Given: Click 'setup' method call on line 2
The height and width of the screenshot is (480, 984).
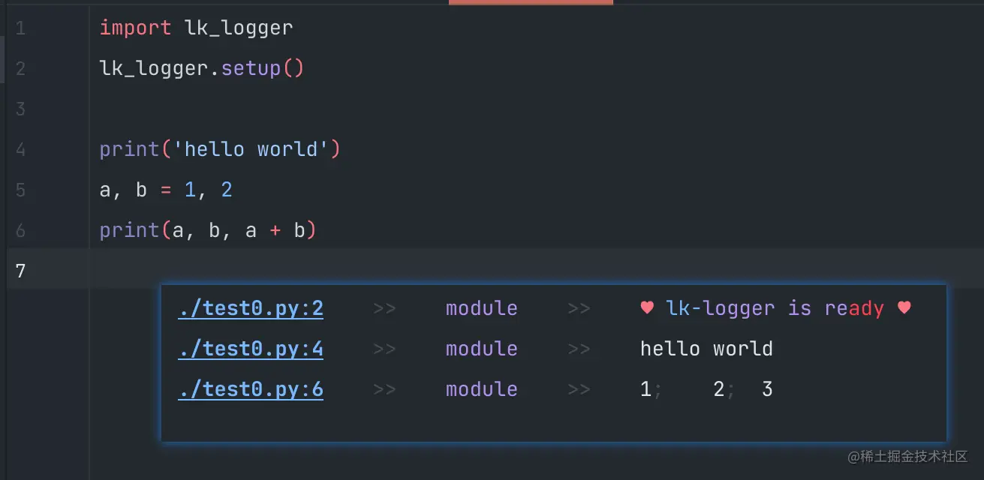Looking at the screenshot, I should pyautogui.click(x=251, y=69).
